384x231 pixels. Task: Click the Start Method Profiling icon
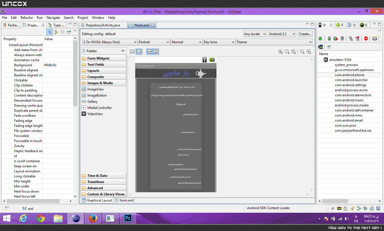(357, 38)
